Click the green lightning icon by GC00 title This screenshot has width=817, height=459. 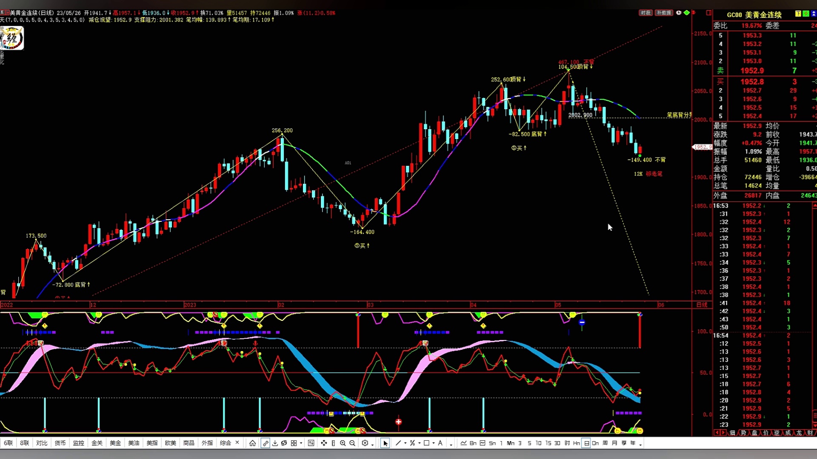point(806,14)
